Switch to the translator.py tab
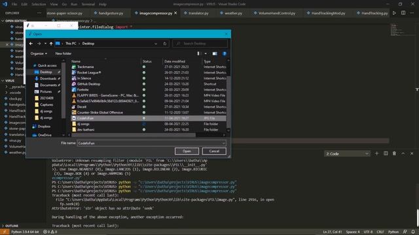The width and height of the screenshot is (419, 235). click(198, 13)
